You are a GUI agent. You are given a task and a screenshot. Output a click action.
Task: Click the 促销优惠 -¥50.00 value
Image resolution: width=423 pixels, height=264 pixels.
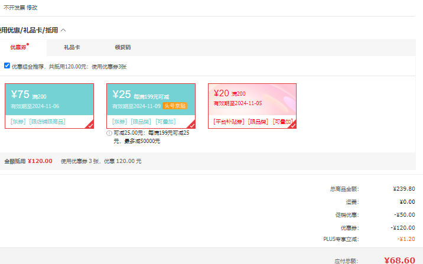404,214
